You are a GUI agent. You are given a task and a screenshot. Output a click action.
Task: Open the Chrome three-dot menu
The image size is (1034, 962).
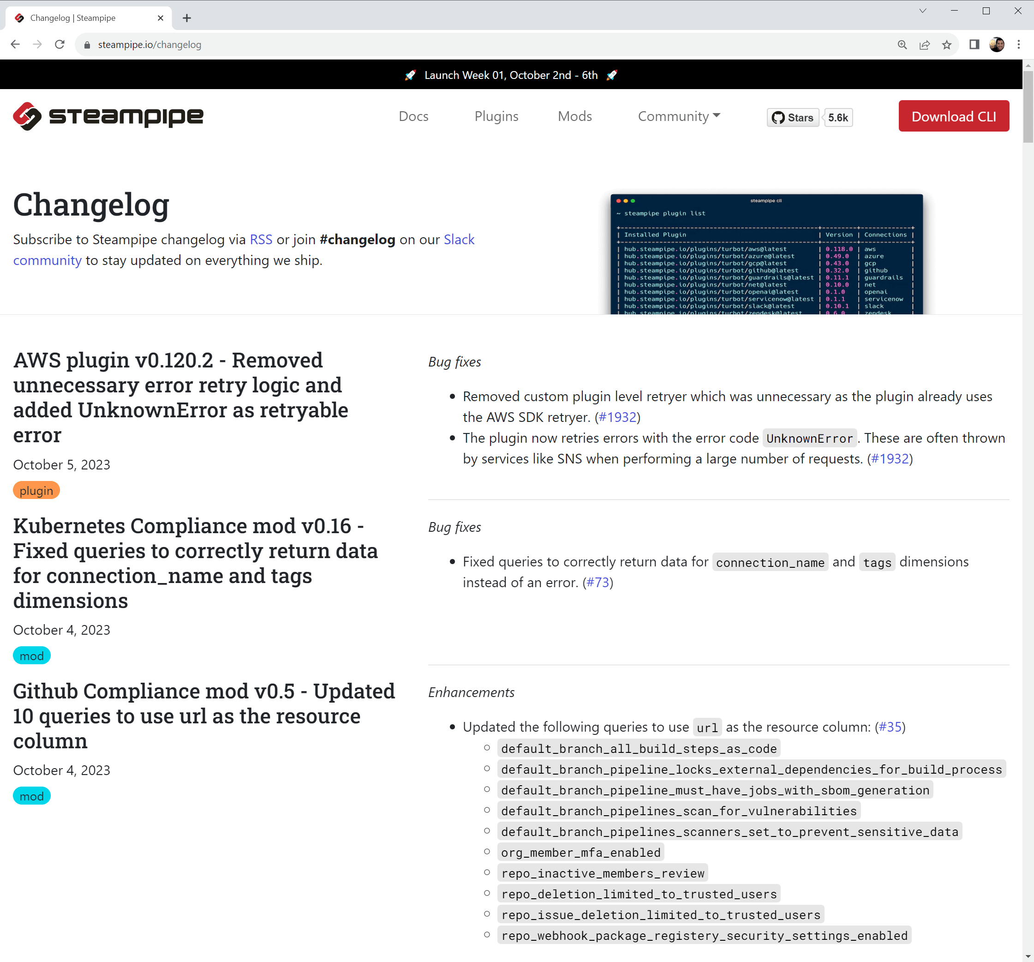1019,45
